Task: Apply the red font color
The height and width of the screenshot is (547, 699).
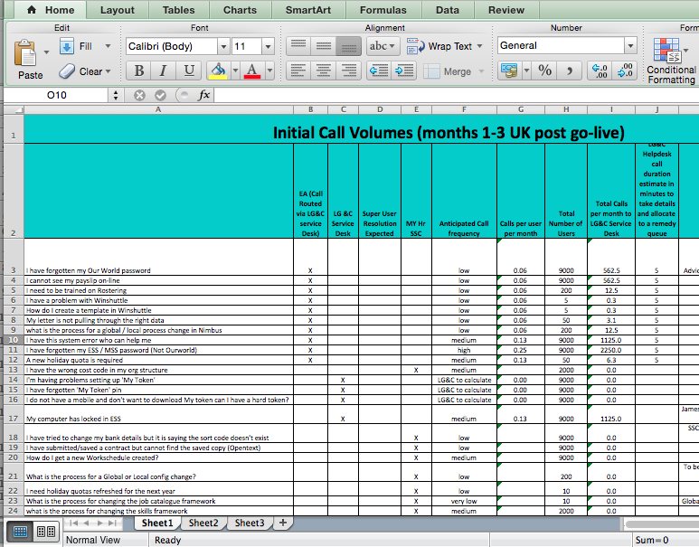Action: point(252,71)
